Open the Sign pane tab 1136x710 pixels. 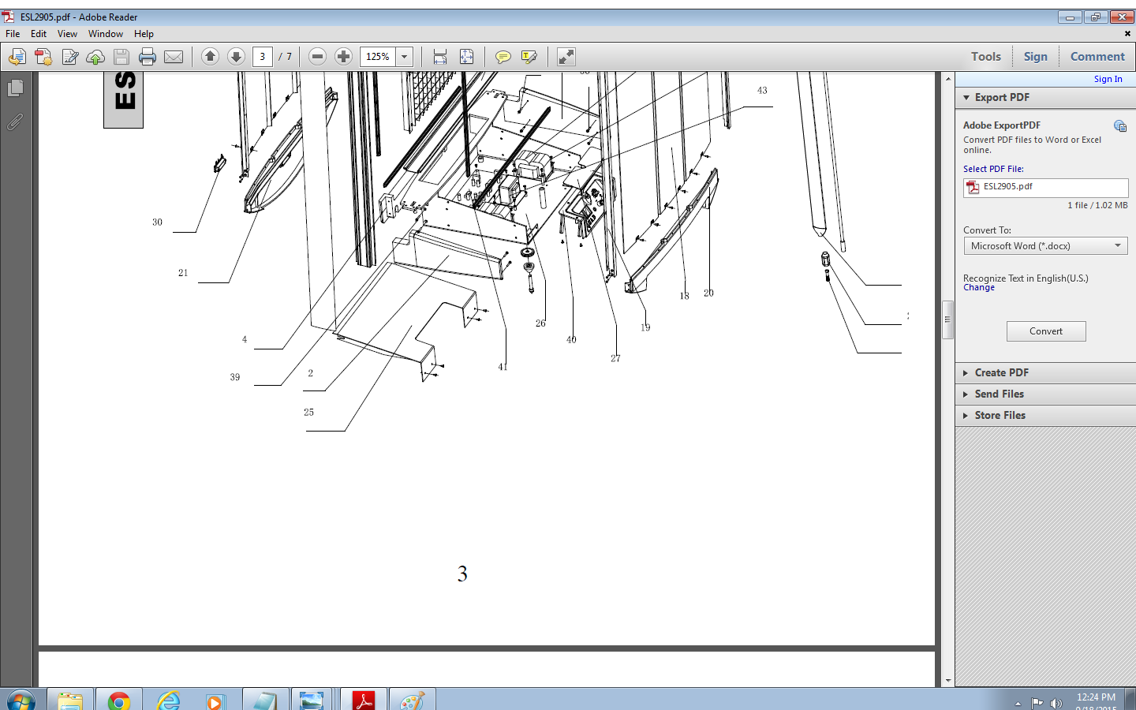click(x=1036, y=57)
